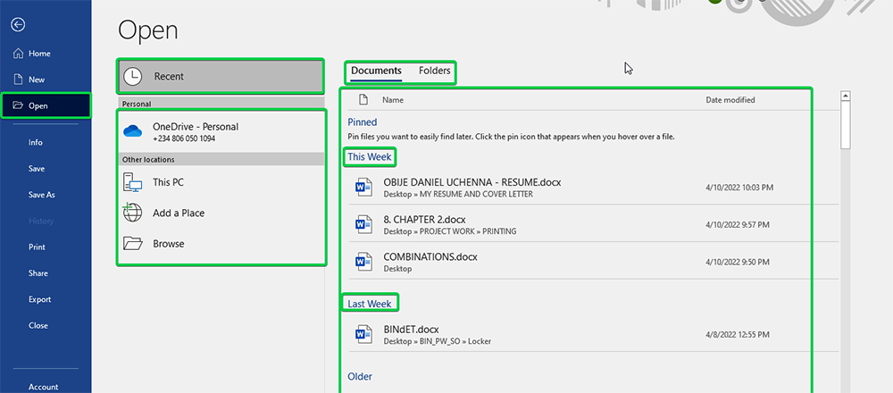Collapse the This Week group

click(369, 157)
